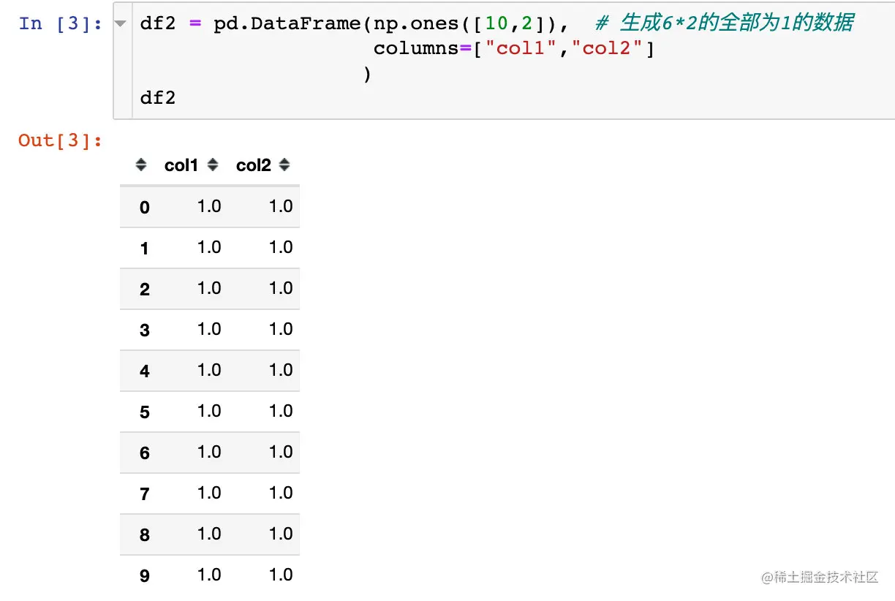This screenshot has height=601, width=895.
Task: Select row index 2
Action: tap(144, 290)
